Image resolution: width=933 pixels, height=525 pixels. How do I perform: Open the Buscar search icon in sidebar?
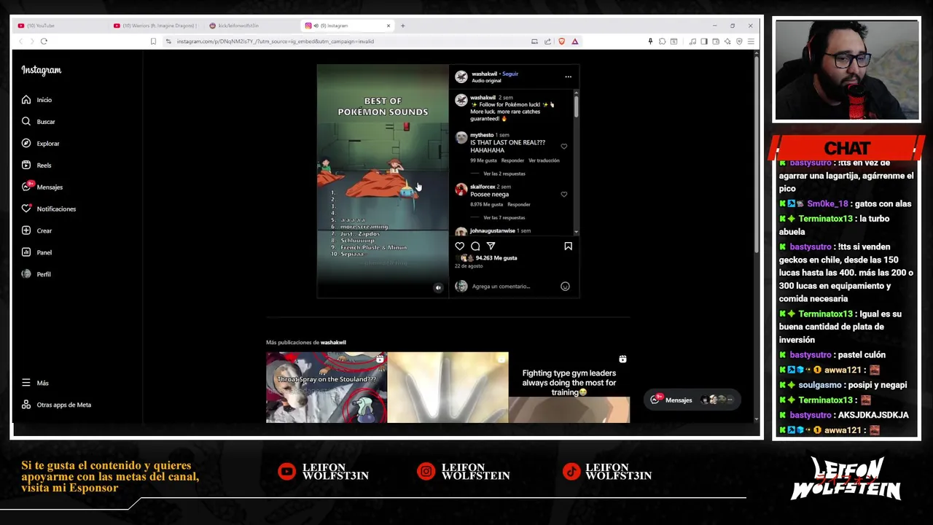[26, 122]
